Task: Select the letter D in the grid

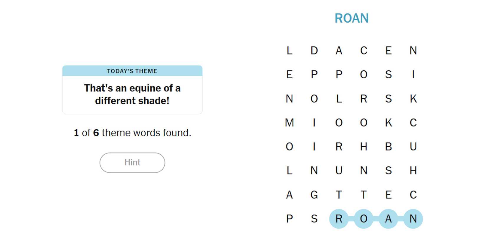Action: pyautogui.click(x=314, y=51)
